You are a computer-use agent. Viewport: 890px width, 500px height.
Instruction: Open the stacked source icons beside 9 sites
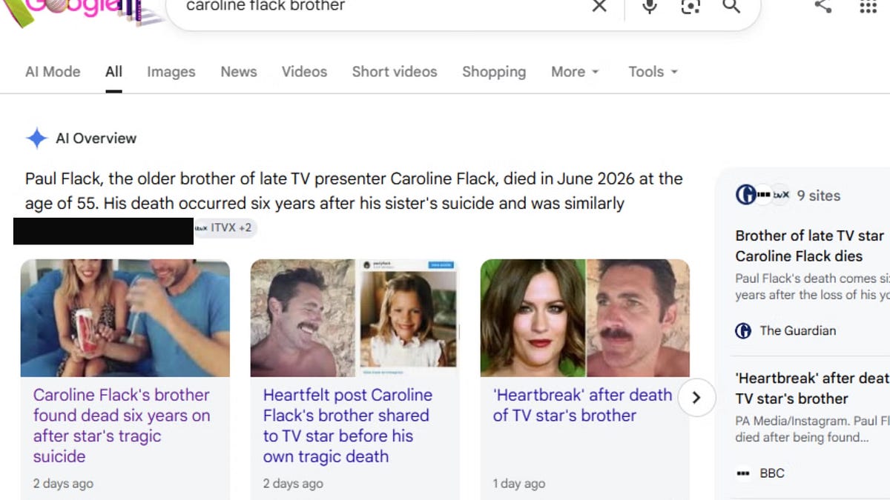[x=762, y=196]
